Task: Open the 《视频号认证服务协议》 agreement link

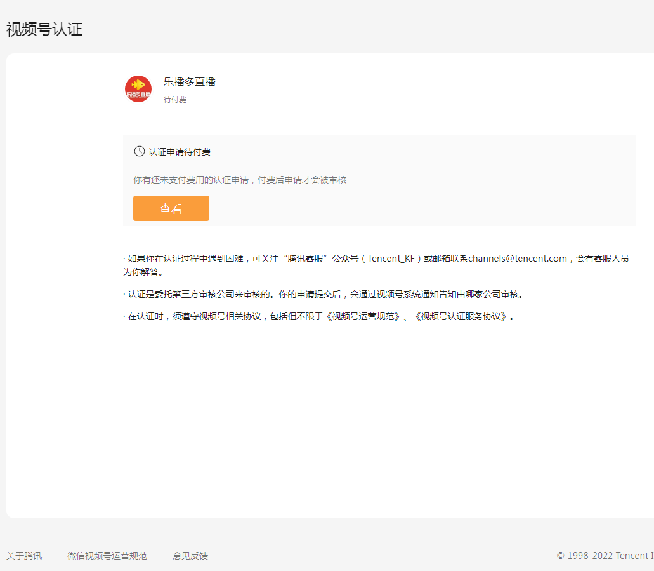Action: (461, 316)
